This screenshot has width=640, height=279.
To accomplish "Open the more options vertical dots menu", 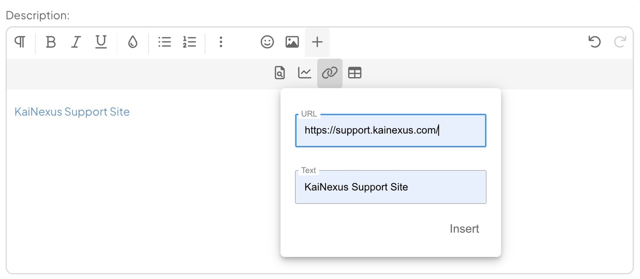I will click(x=221, y=42).
